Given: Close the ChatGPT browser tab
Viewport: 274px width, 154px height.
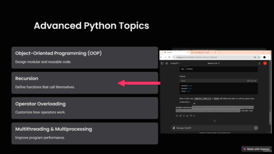Looking at the screenshot, I should [x=188, y=52].
